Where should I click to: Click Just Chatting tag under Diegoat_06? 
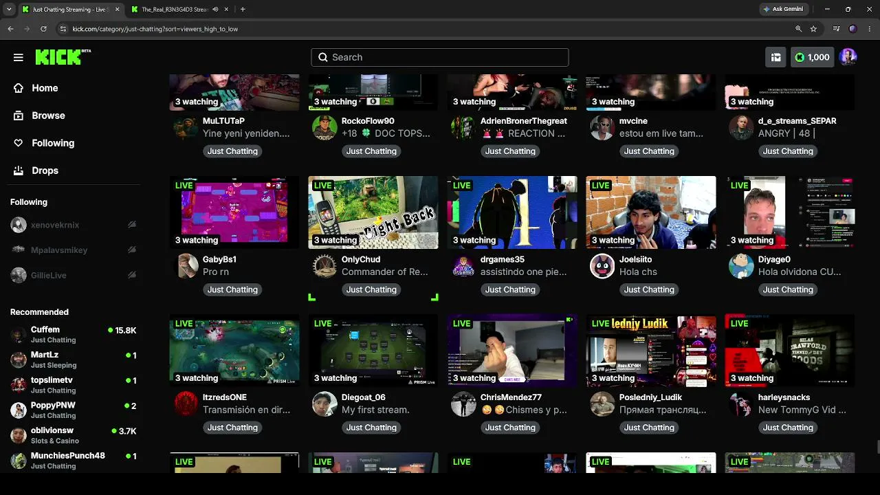point(371,428)
